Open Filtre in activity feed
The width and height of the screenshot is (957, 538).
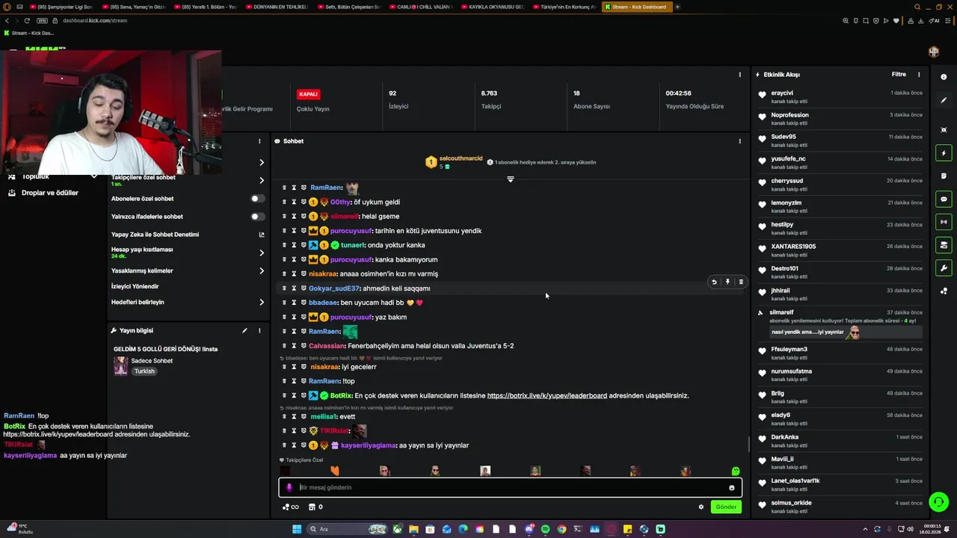tap(899, 75)
